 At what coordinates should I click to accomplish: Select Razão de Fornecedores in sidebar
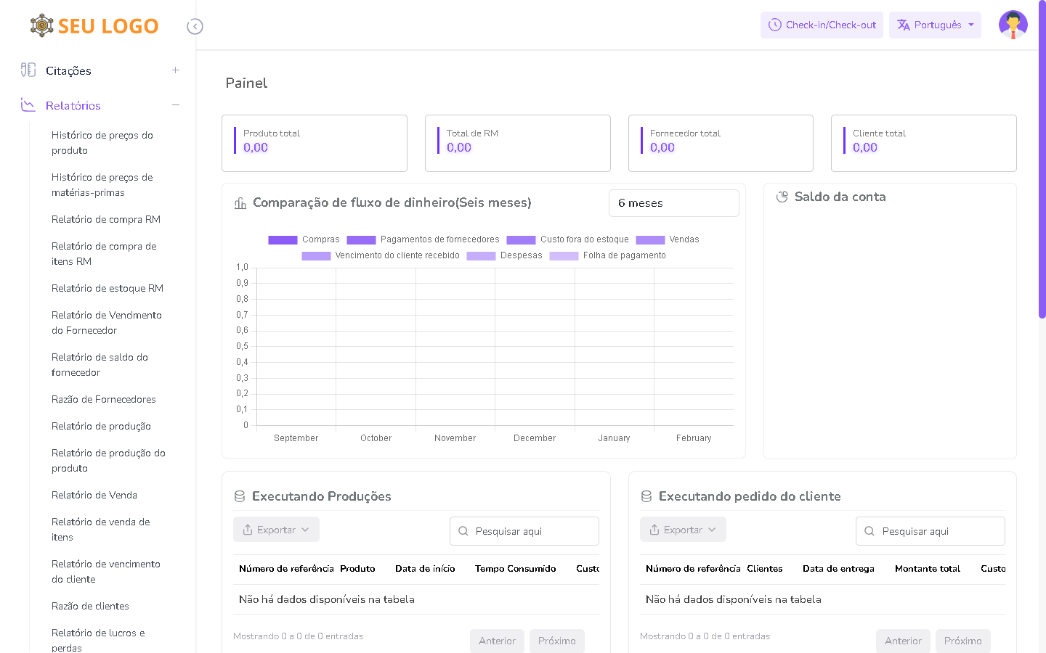(104, 399)
